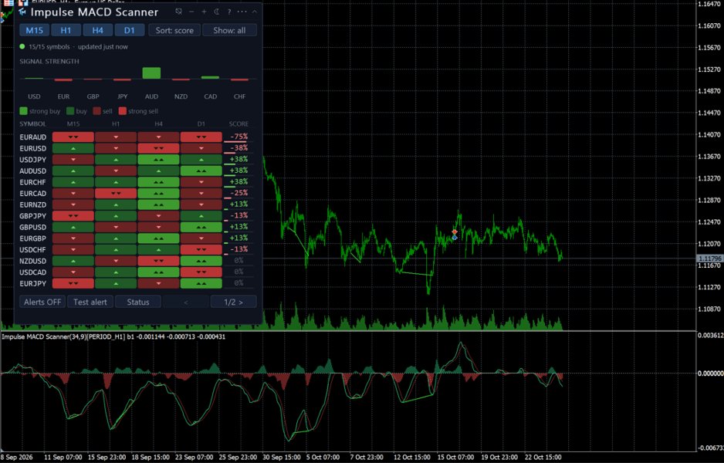
Task: Click the M15 column header in the table
Action: (x=73, y=124)
